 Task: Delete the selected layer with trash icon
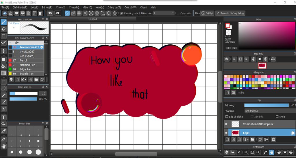[x=273, y=139]
